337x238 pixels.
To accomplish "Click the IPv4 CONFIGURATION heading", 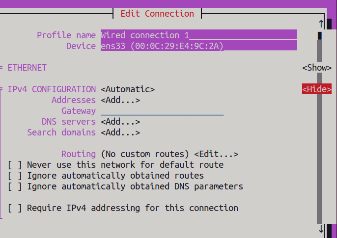I will [52, 89].
